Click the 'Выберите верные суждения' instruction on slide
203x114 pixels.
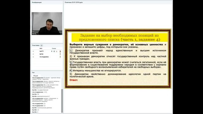coord(118,46)
